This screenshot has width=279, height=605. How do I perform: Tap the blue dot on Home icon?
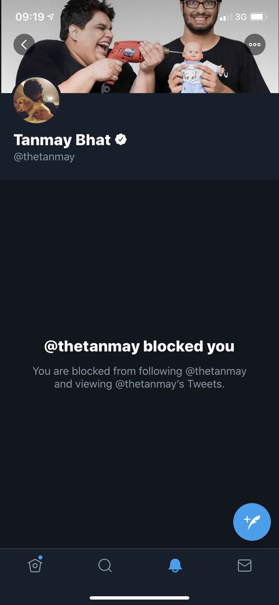point(40,557)
